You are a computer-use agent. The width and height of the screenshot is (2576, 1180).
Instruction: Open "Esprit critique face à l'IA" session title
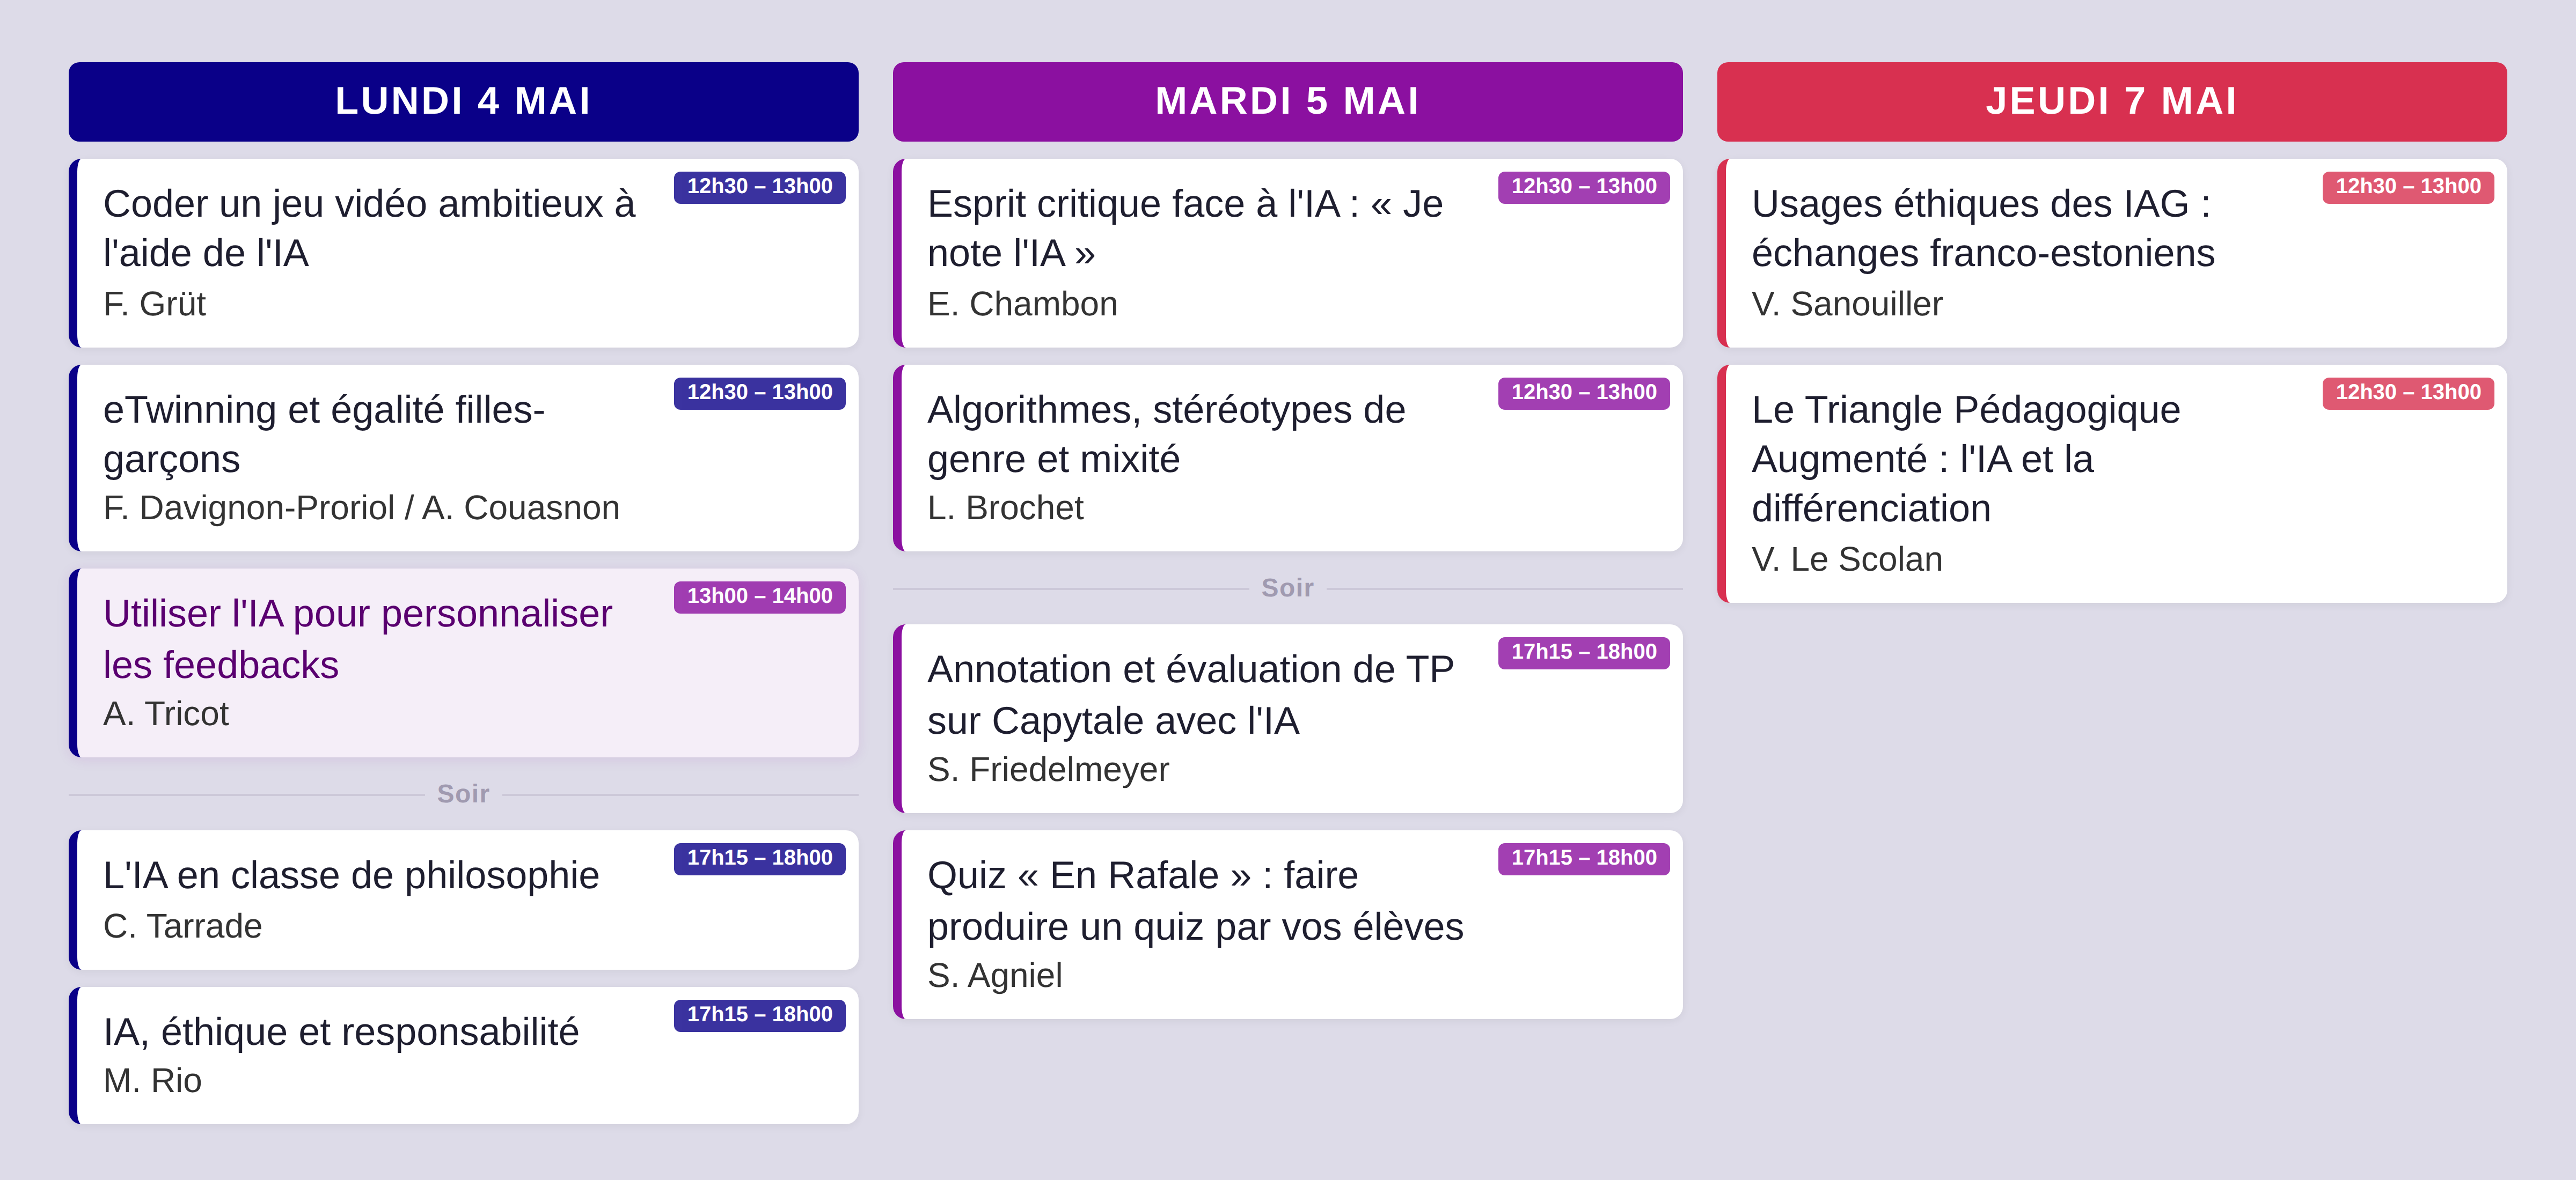[x=1185, y=228]
